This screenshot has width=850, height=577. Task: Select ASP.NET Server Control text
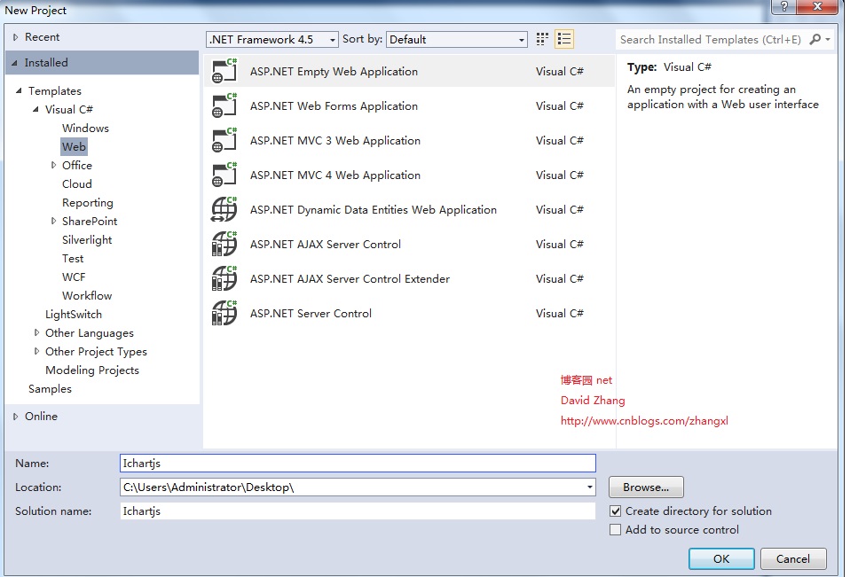point(311,314)
